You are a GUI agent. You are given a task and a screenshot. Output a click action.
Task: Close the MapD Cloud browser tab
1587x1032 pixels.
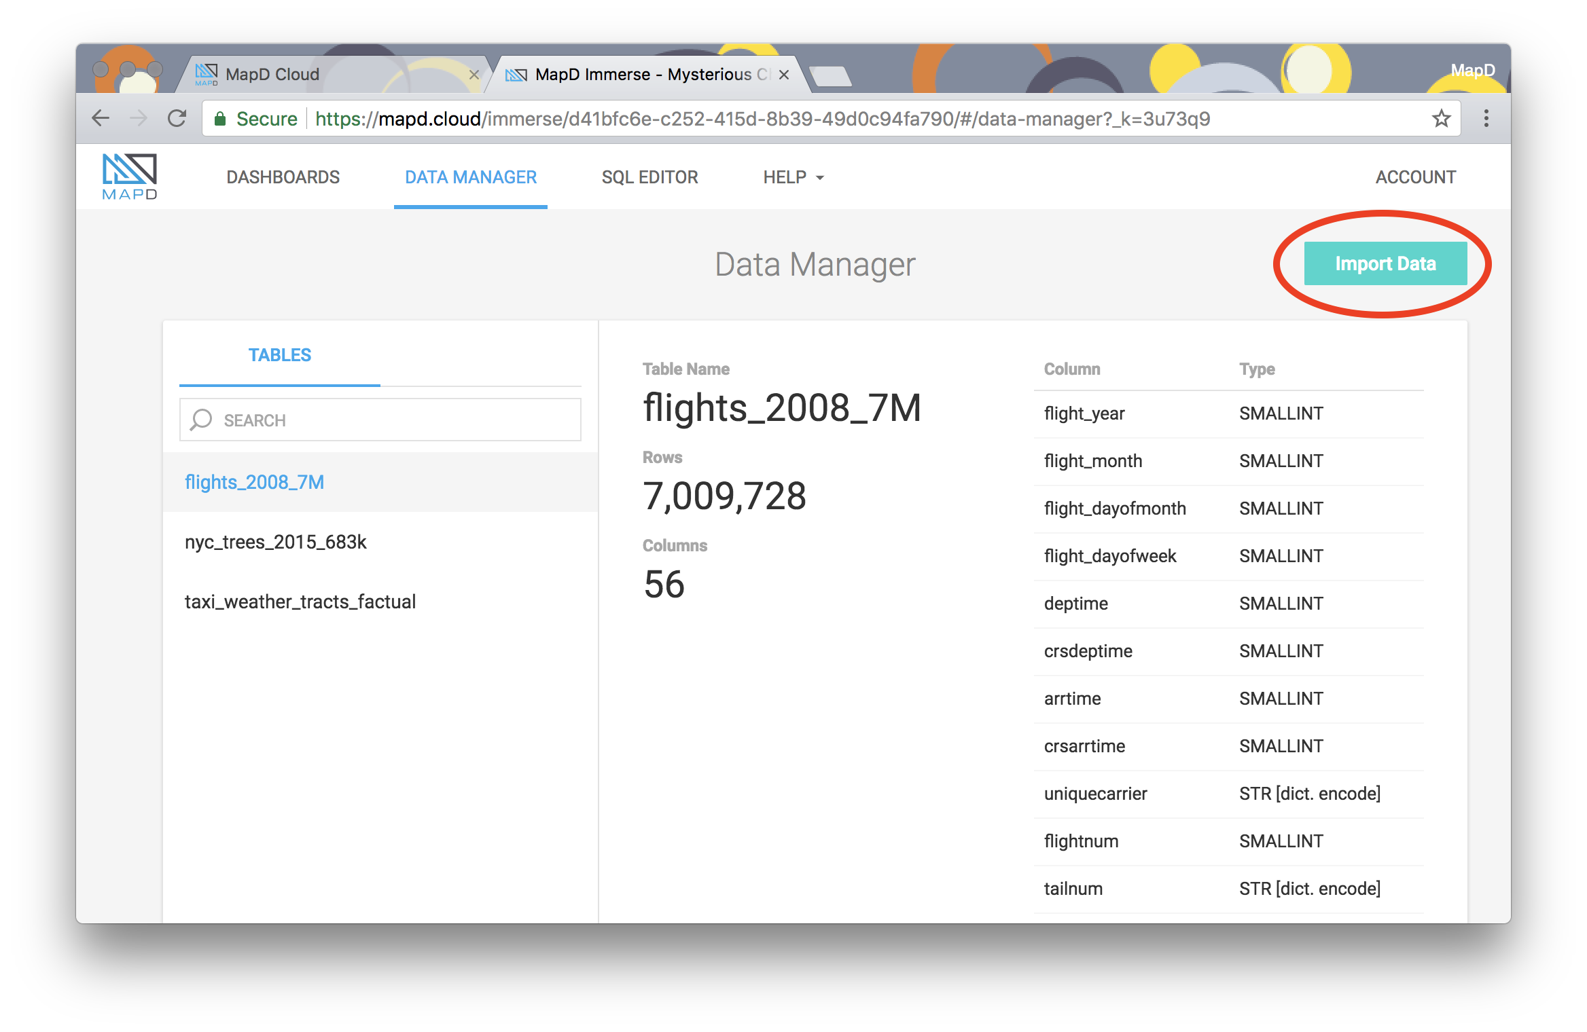point(474,75)
